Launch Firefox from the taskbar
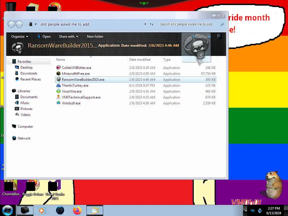The width and height of the screenshot is (288, 216). point(77,210)
